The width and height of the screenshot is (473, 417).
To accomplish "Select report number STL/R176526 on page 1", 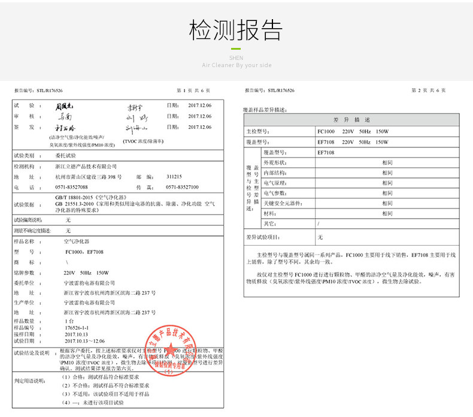I will (x=50, y=90).
